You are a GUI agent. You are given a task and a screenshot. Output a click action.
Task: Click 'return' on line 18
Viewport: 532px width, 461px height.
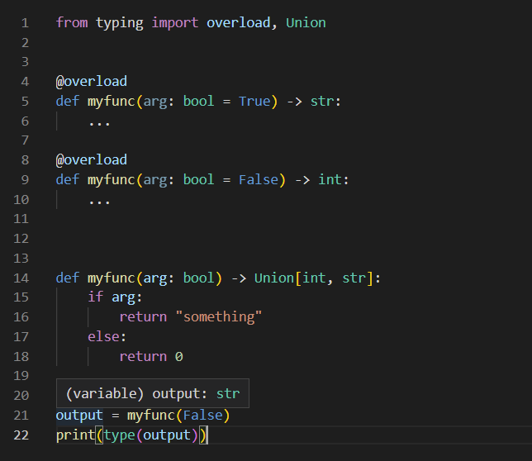(143, 357)
